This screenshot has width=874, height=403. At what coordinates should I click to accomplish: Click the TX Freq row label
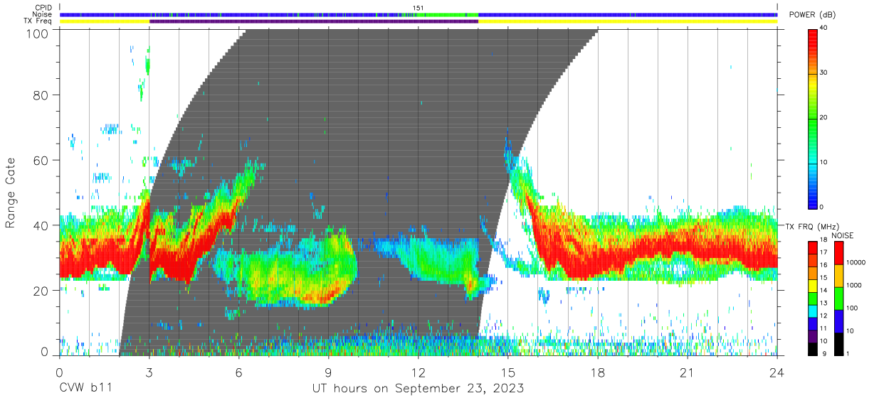point(38,21)
